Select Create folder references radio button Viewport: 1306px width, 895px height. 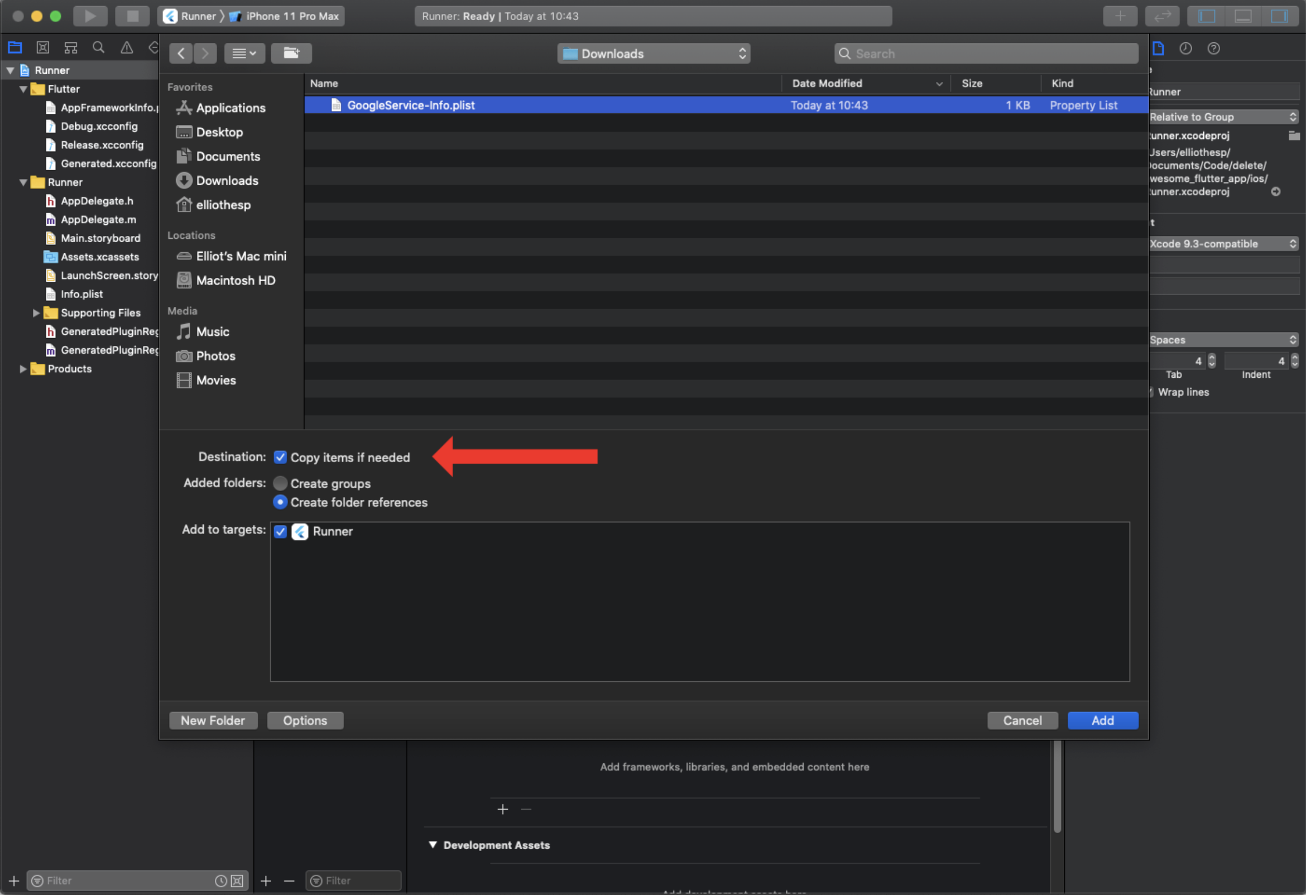pyautogui.click(x=280, y=502)
